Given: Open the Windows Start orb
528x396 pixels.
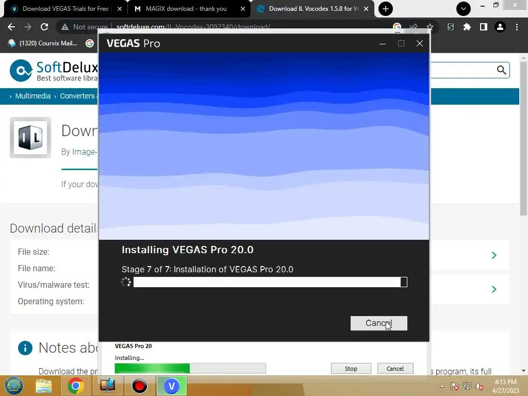Looking at the screenshot, I should point(14,386).
